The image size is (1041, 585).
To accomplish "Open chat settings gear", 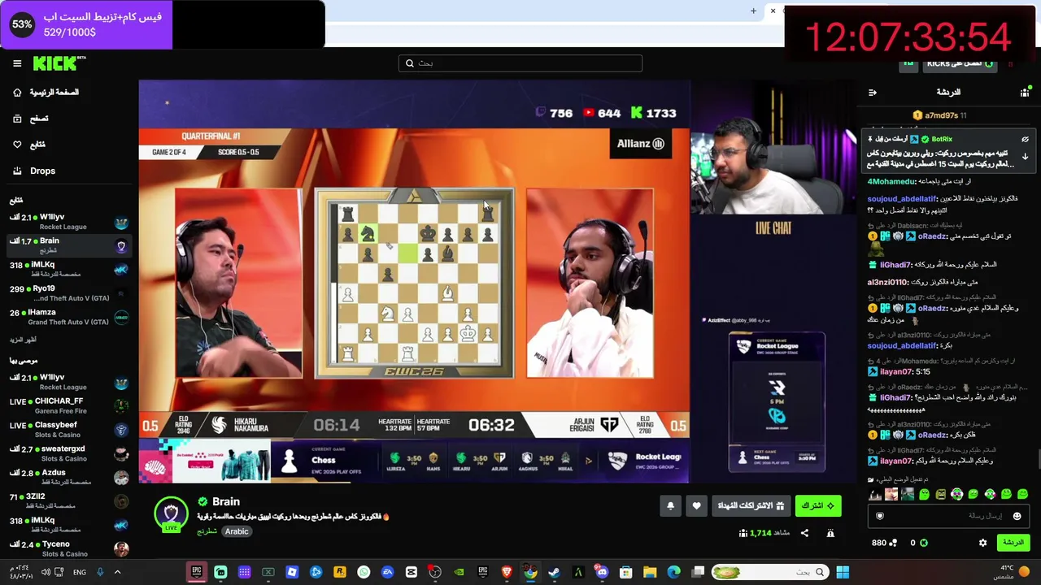I will (x=982, y=543).
